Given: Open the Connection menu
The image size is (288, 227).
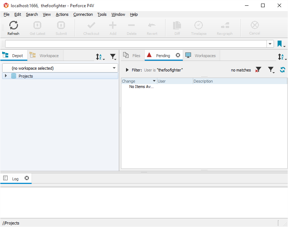Looking at the screenshot, I should coord(83,14).
